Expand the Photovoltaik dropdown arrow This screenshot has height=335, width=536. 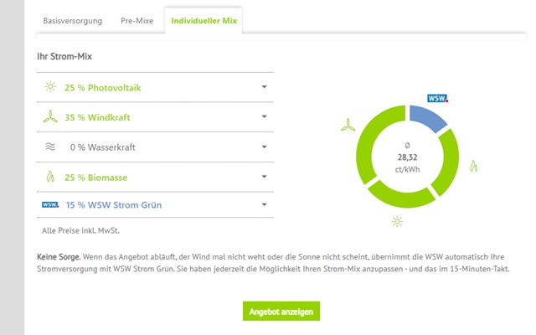[264, 87]
